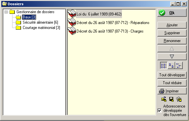Switch to the multi-column list view icon

click(164, 65)
